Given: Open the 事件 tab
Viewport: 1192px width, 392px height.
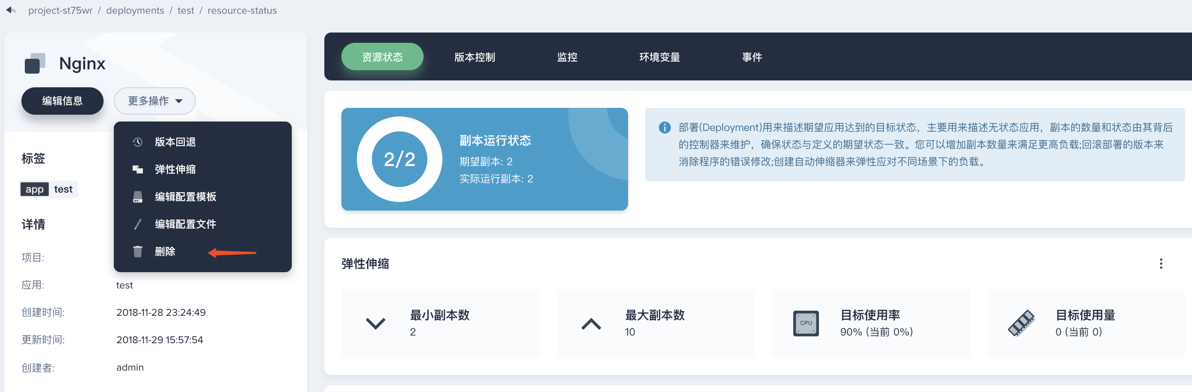Looking at the screenshot, I should click(752, 57).
